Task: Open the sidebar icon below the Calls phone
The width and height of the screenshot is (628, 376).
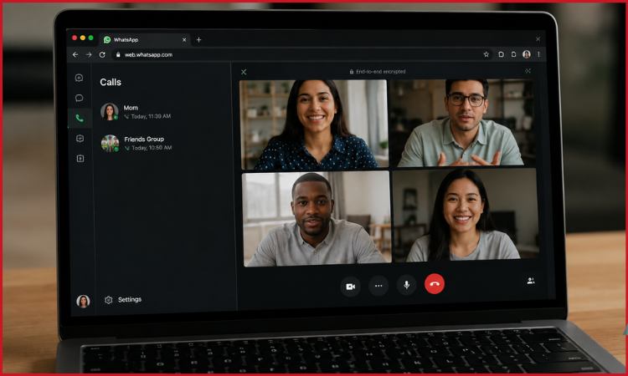Action: (x=80, y=138)
